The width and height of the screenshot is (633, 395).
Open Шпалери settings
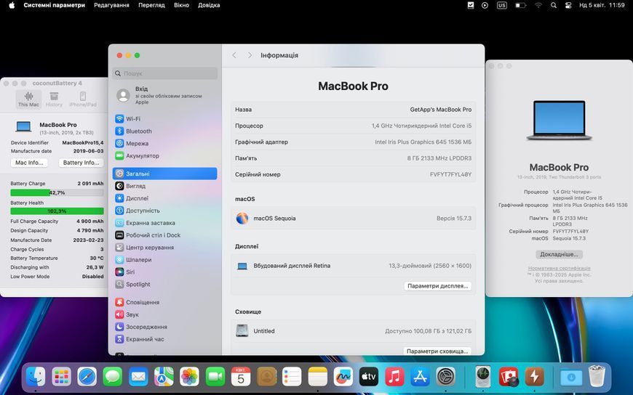click(164, 259)
